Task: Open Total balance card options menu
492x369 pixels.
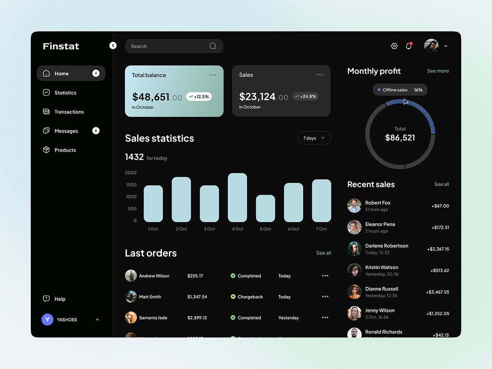Action: [213, 75]
